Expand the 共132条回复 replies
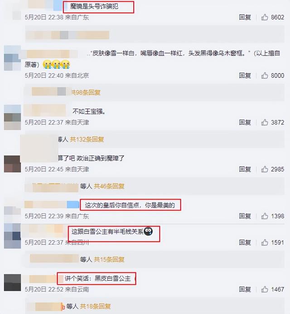The image size is (290, 314). tap(87, 139)
